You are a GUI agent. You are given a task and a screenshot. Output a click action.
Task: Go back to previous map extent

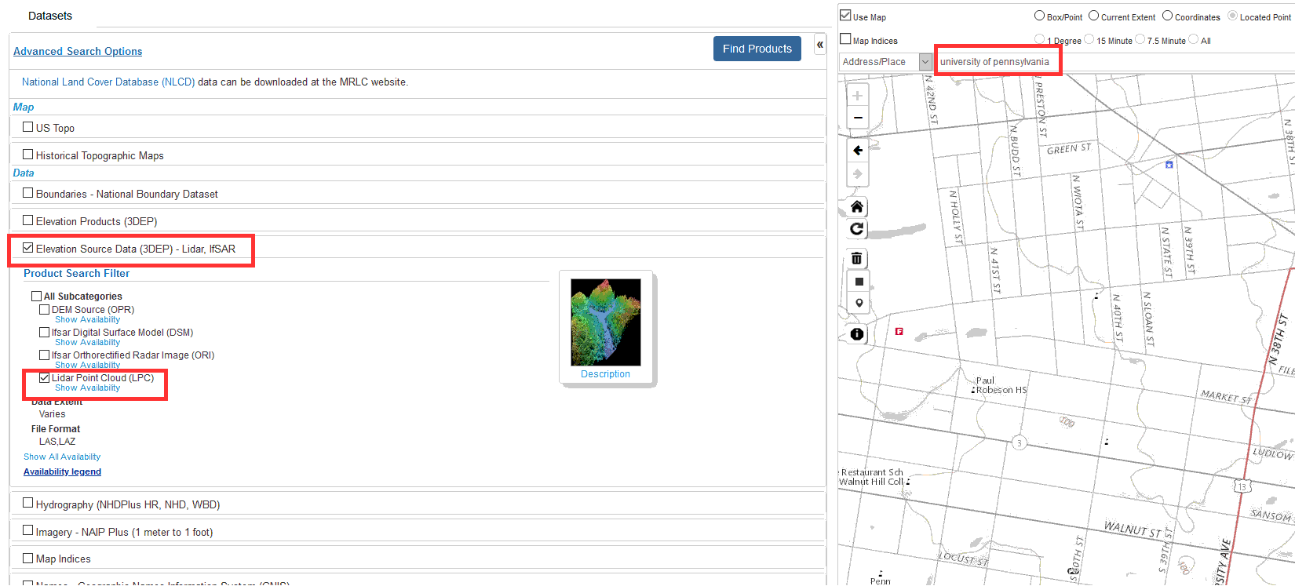coord(858,151)
